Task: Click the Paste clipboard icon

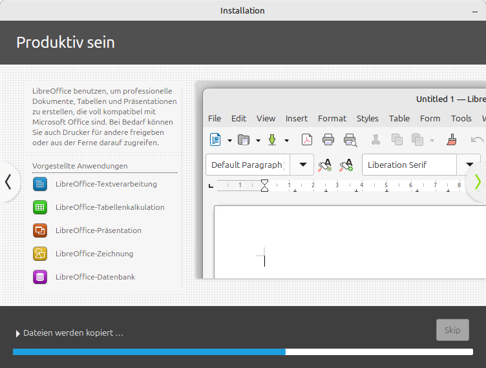Action: (417, 139)
